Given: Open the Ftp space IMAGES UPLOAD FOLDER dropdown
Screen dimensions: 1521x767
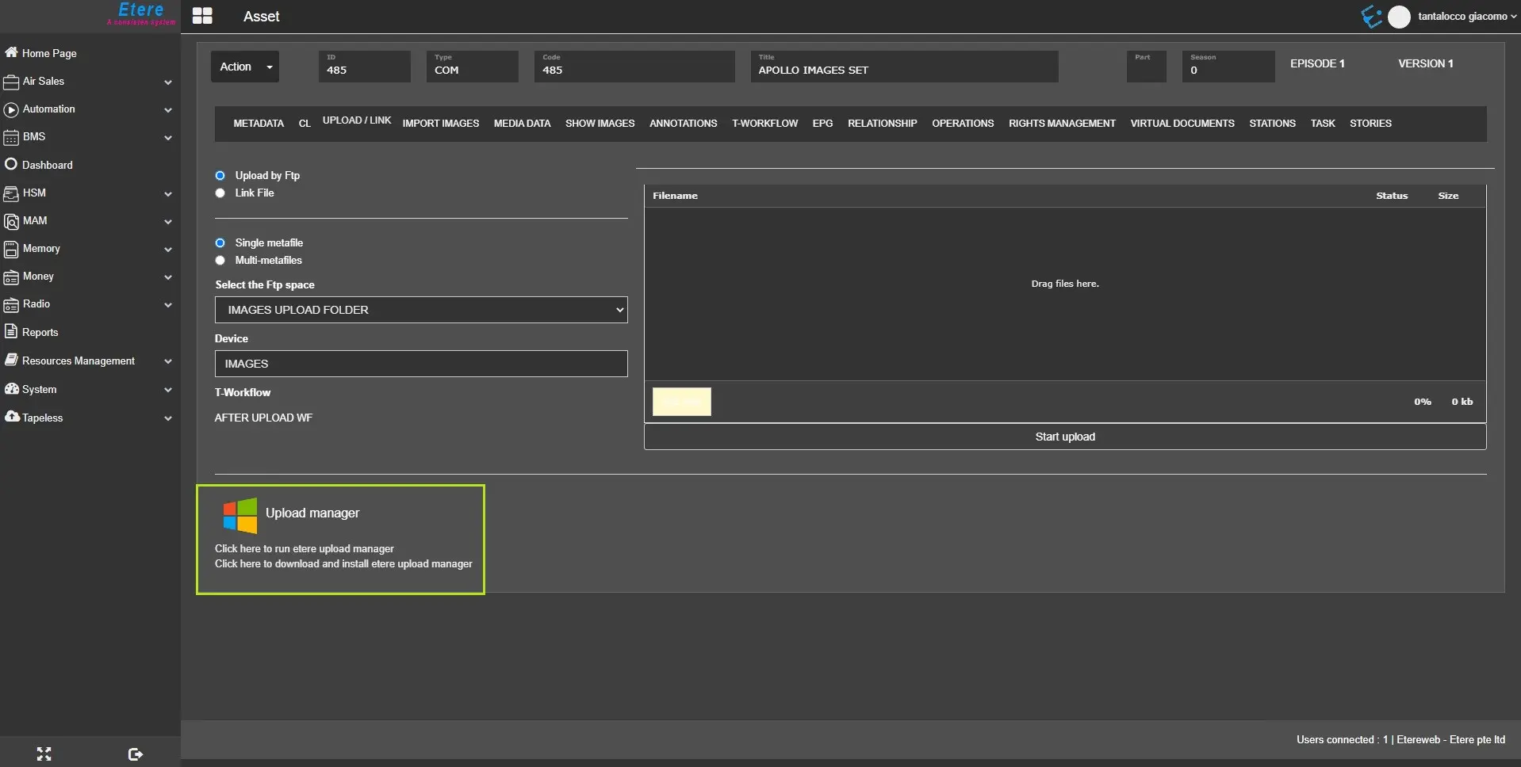Looking at the screenshot, I should [420, 310].
